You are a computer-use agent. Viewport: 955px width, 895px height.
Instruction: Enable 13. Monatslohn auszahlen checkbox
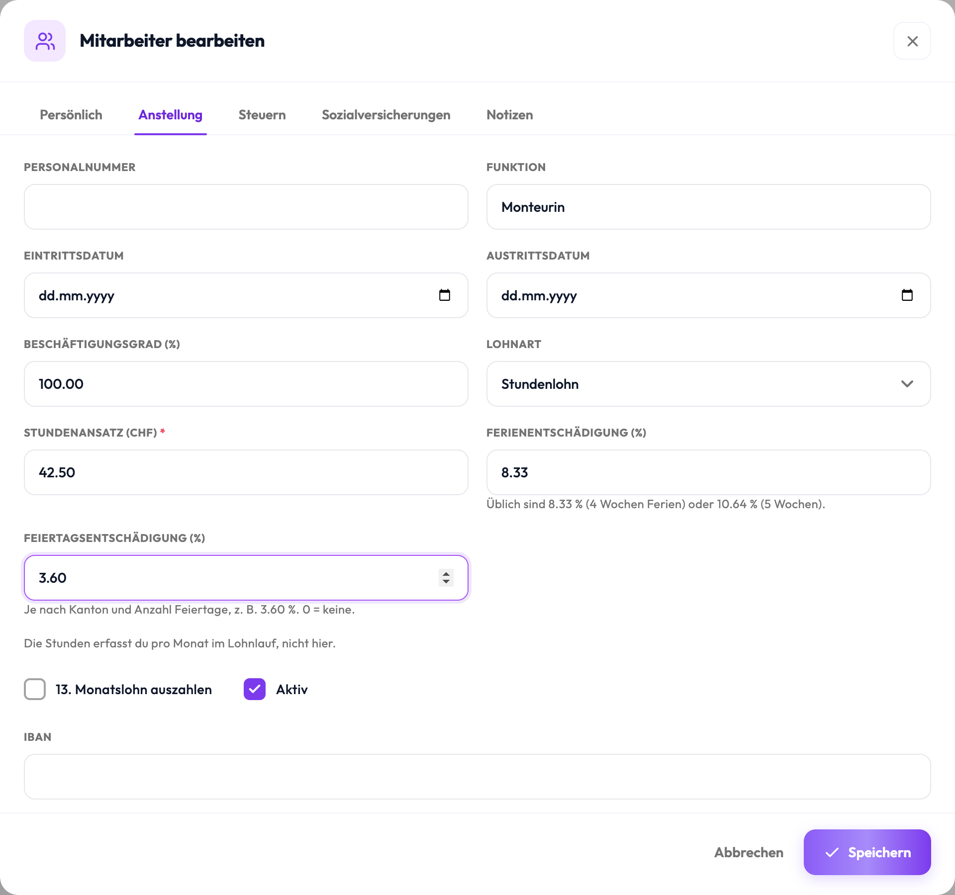(x=35, y=689)
